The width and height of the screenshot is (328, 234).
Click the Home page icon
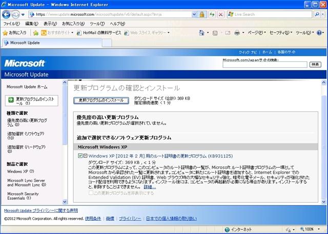point(201,33)
